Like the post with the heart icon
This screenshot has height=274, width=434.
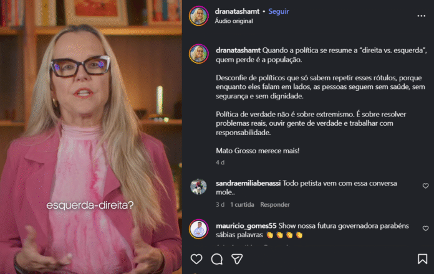pyautogui.click(x=196, y=259)
